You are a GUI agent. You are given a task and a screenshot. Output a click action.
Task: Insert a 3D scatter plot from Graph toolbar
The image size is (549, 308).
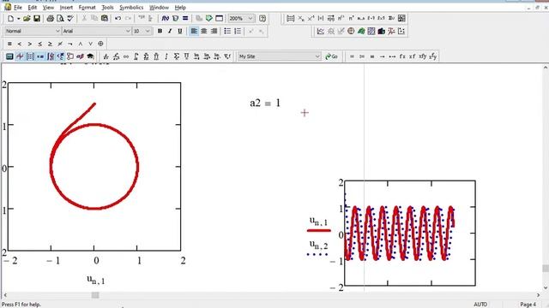[391, 32]
